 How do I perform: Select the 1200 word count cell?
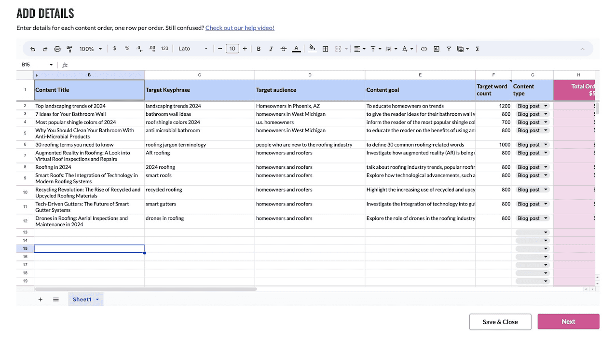click(x=493, y=106)
